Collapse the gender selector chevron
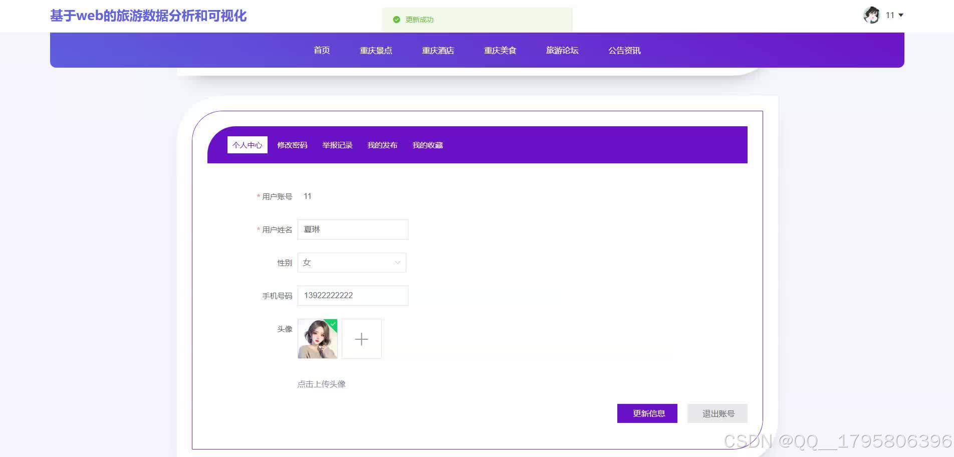The image size is (954, 457). click(x=398, y=262)
